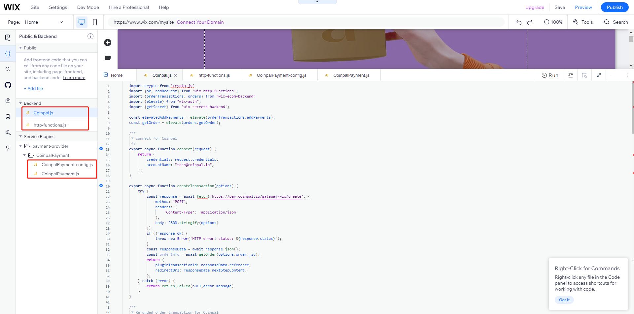The height and width of the screenshot is (314, 634).
Task: Click the Public & Backend info icon
Action: coord(90,36)
